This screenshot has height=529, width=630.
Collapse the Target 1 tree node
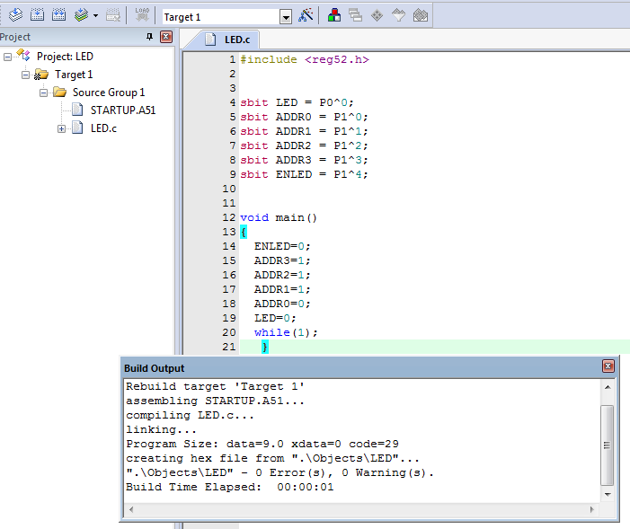click(x=25, y=75)
